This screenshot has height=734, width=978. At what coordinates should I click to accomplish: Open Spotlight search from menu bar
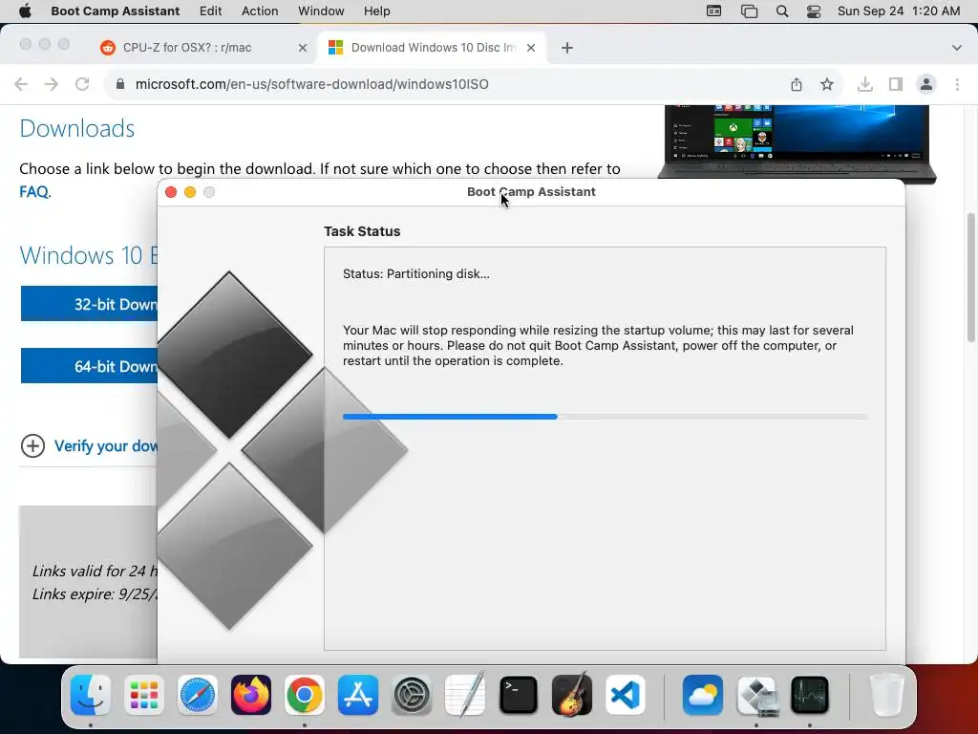click(781, 11)
